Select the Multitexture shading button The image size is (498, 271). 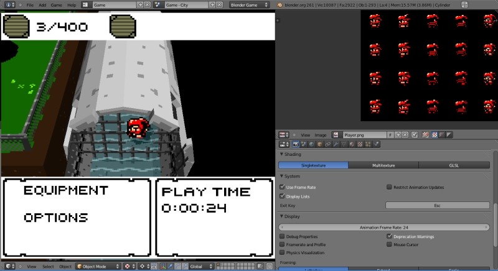383,165
